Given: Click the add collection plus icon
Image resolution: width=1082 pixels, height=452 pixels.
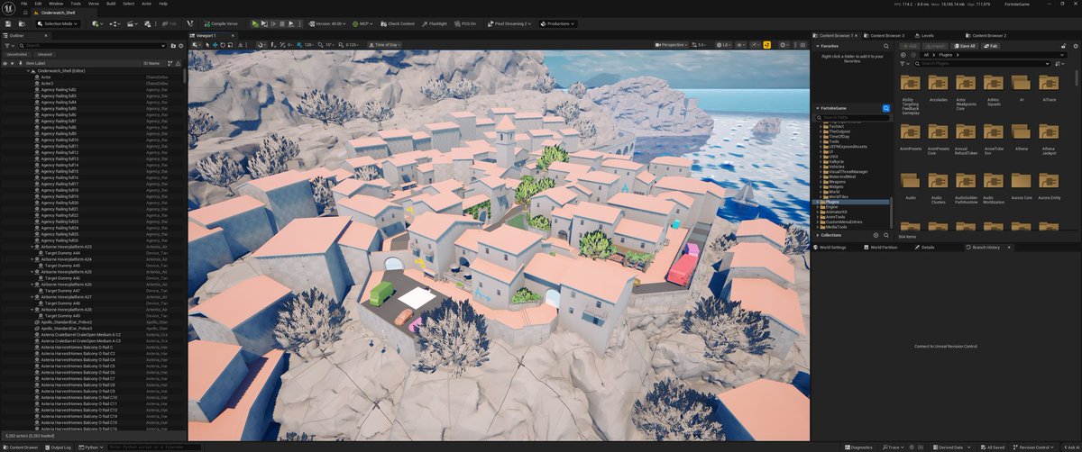Looking at the screenshot, I should [x=874, y=235].
